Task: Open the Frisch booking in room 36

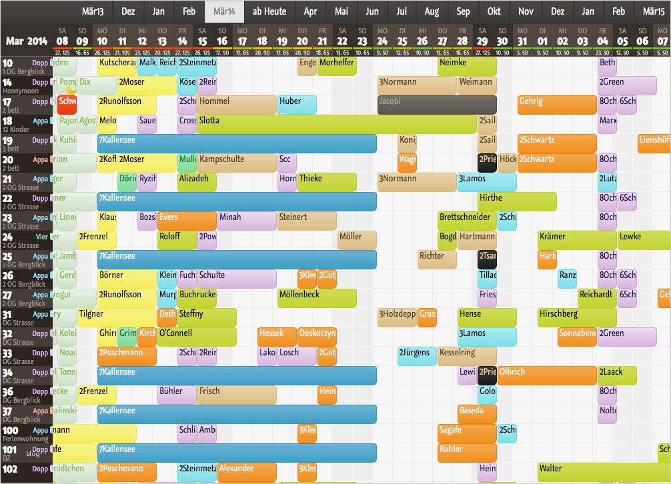Action: pyautogui.click(x=237, y=395)
